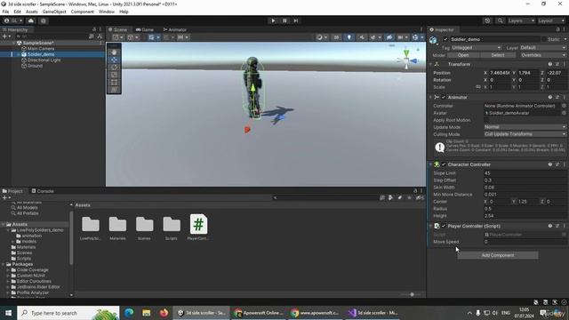
Task: Open the cloud services icon in top toolbar
Action: [x=31, y=20]
